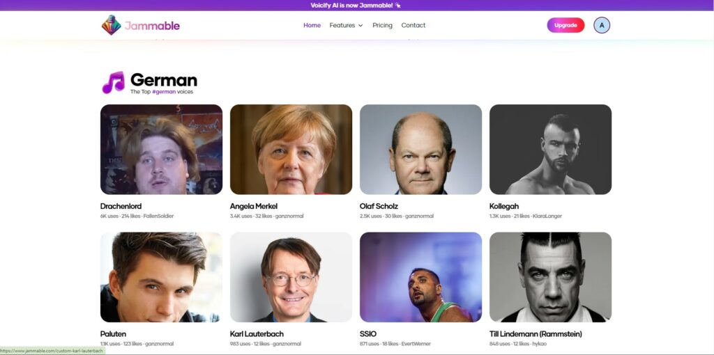Click the Voicify AI announcement banner
Image resolution: width=714 pixels, height=355 pixels.
tap(357, 6)
